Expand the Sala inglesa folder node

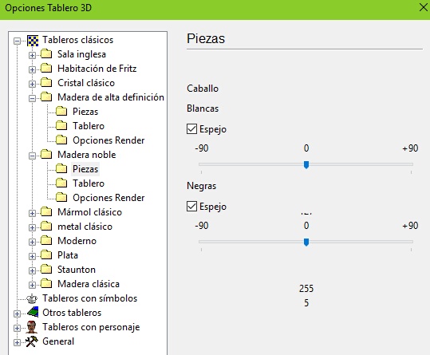[32, 55]
